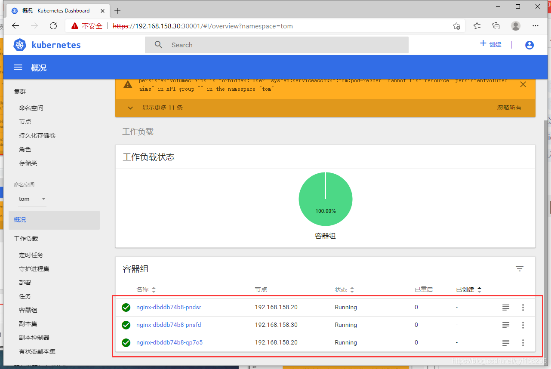Click the 不安全 security warning indicator
The height and width of the screenshot is (369, 551).
point(87,26)
